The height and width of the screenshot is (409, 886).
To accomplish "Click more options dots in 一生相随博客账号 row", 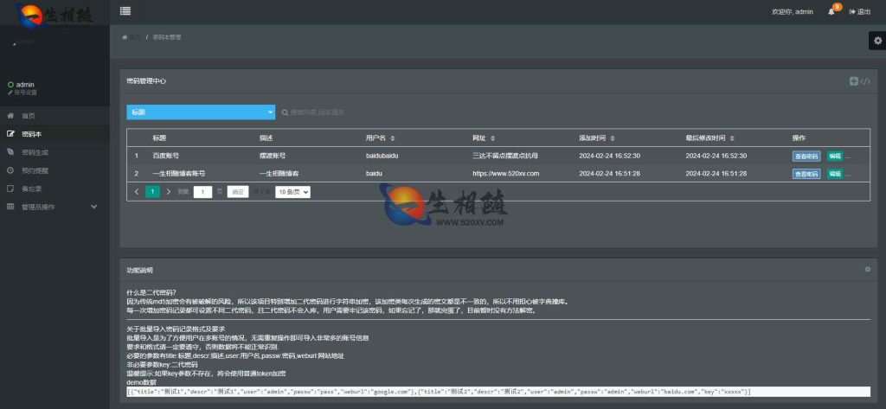I will 848,175.
